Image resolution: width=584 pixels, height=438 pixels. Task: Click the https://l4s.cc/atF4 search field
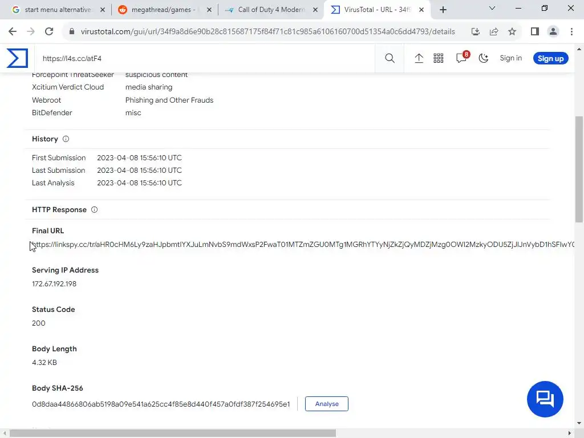tap(205, 59)
